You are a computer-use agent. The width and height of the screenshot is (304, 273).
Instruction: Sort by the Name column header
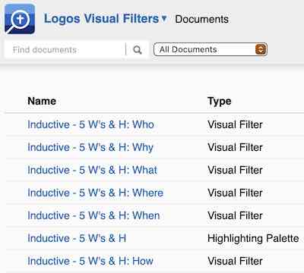pyautogui.click(x=42, y=101)
